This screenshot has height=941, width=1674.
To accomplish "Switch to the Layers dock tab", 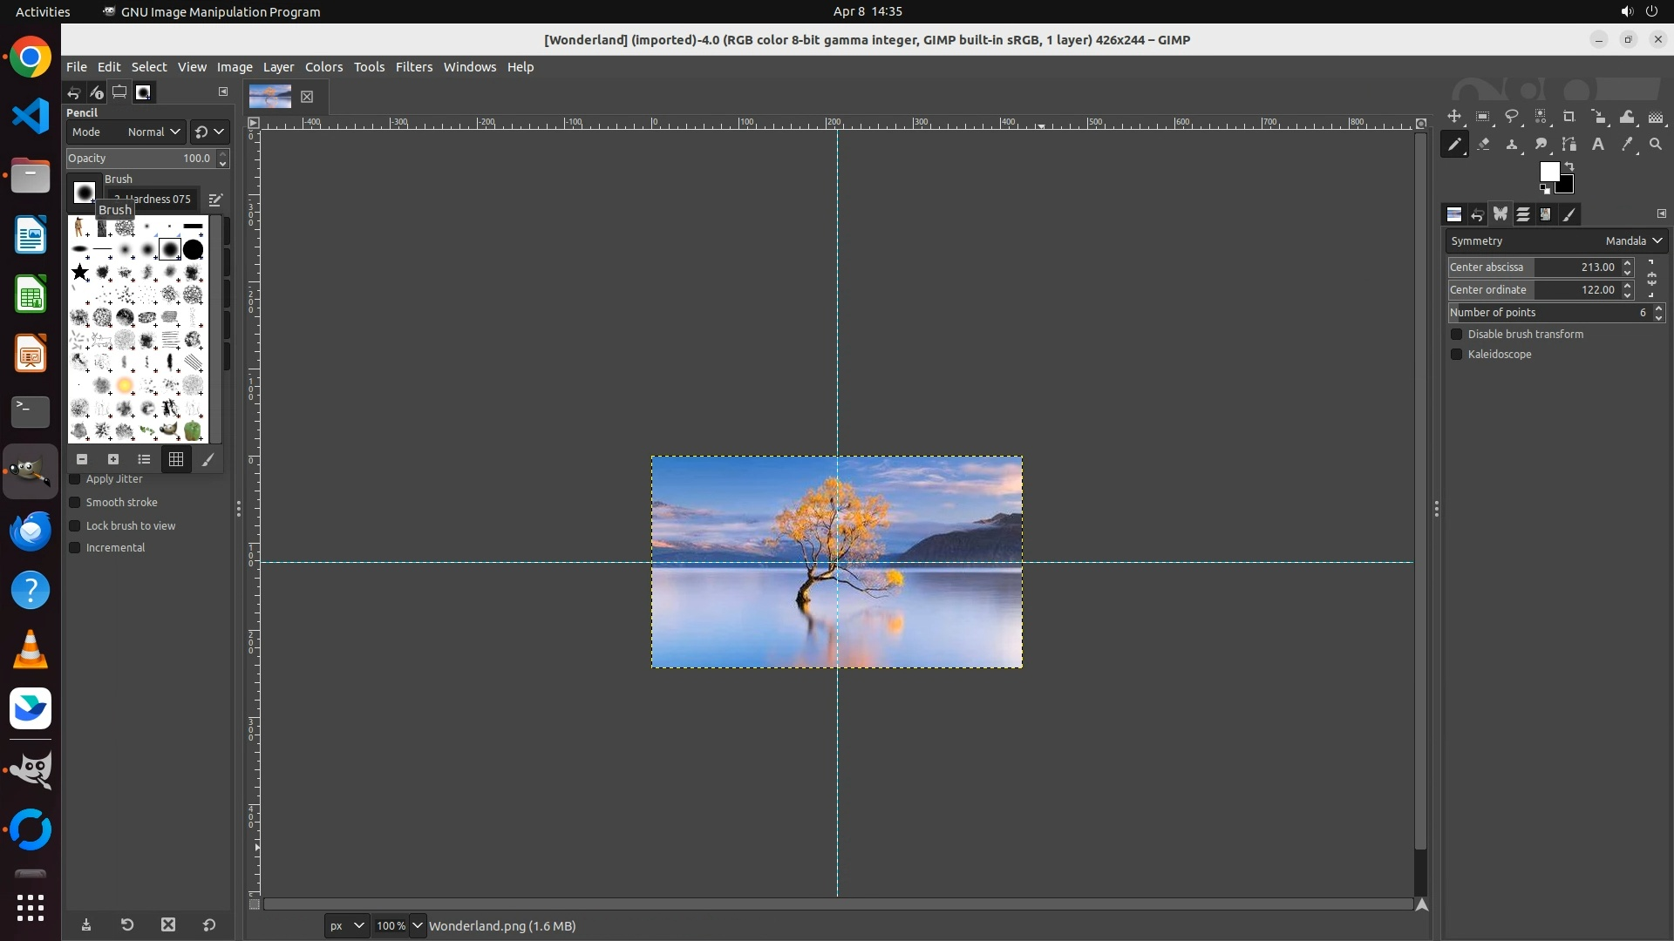I will coord(1523,214).
